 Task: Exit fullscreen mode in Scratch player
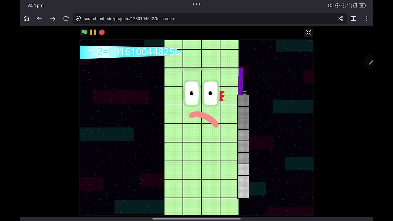coord(309,32)
